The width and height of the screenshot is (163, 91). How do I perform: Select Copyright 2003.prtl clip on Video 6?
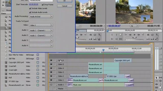click(123, 60)
